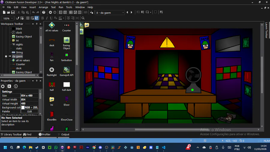Screen dimensions: 270x152
Task: Select the Counter object in the object list
Action: tap(67, 27)
